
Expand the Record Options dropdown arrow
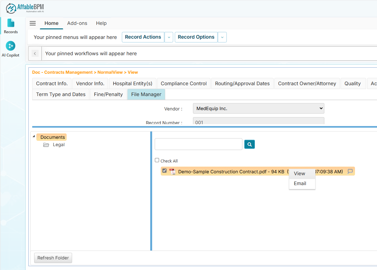pos(222,37)
